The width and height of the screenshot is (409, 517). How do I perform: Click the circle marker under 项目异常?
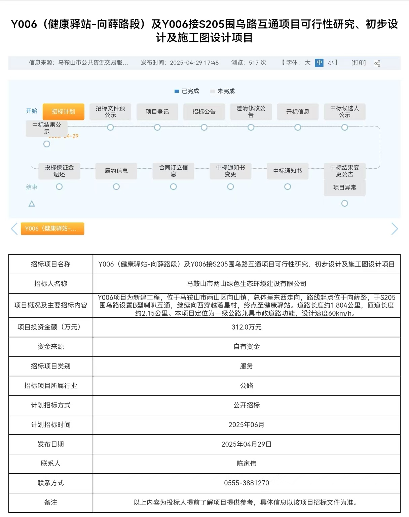(344, 203)
